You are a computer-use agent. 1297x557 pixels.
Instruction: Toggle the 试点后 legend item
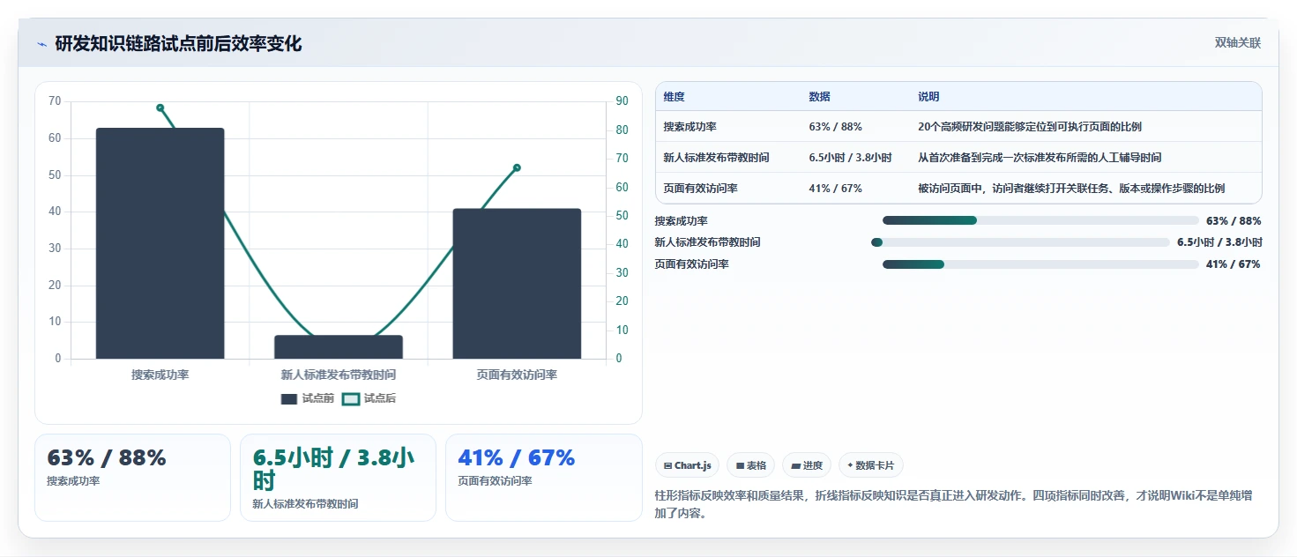(369, 398)
